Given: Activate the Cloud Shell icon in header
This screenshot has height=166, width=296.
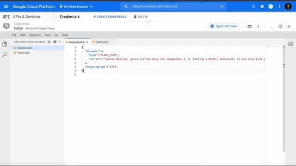Looking at the screenshot, I should 253,6.
